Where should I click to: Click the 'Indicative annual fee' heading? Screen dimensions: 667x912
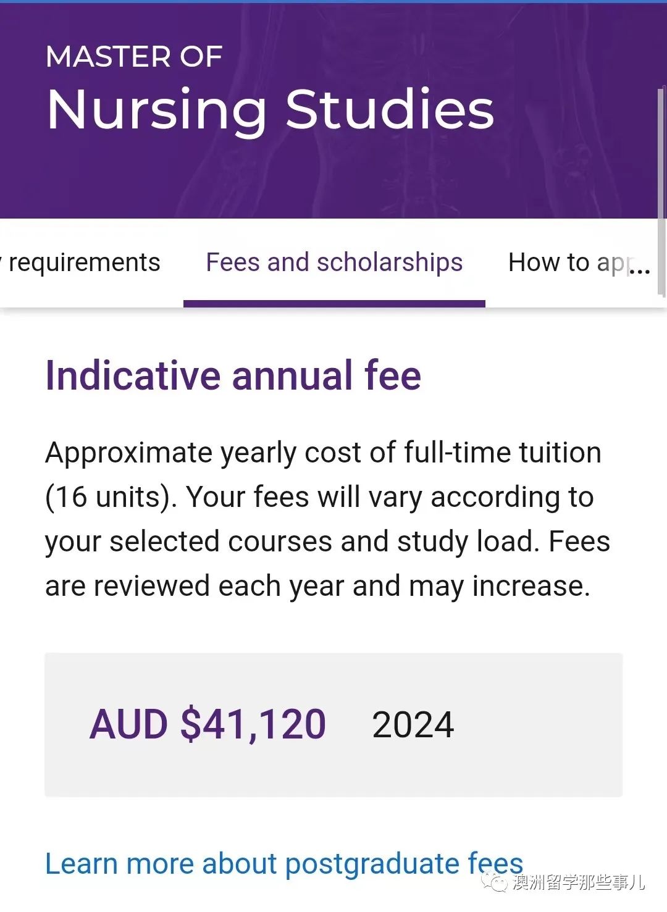point(233,375)
